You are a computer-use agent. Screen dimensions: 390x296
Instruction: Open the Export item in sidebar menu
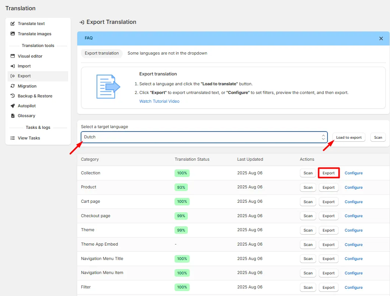(x=38, y=76)
